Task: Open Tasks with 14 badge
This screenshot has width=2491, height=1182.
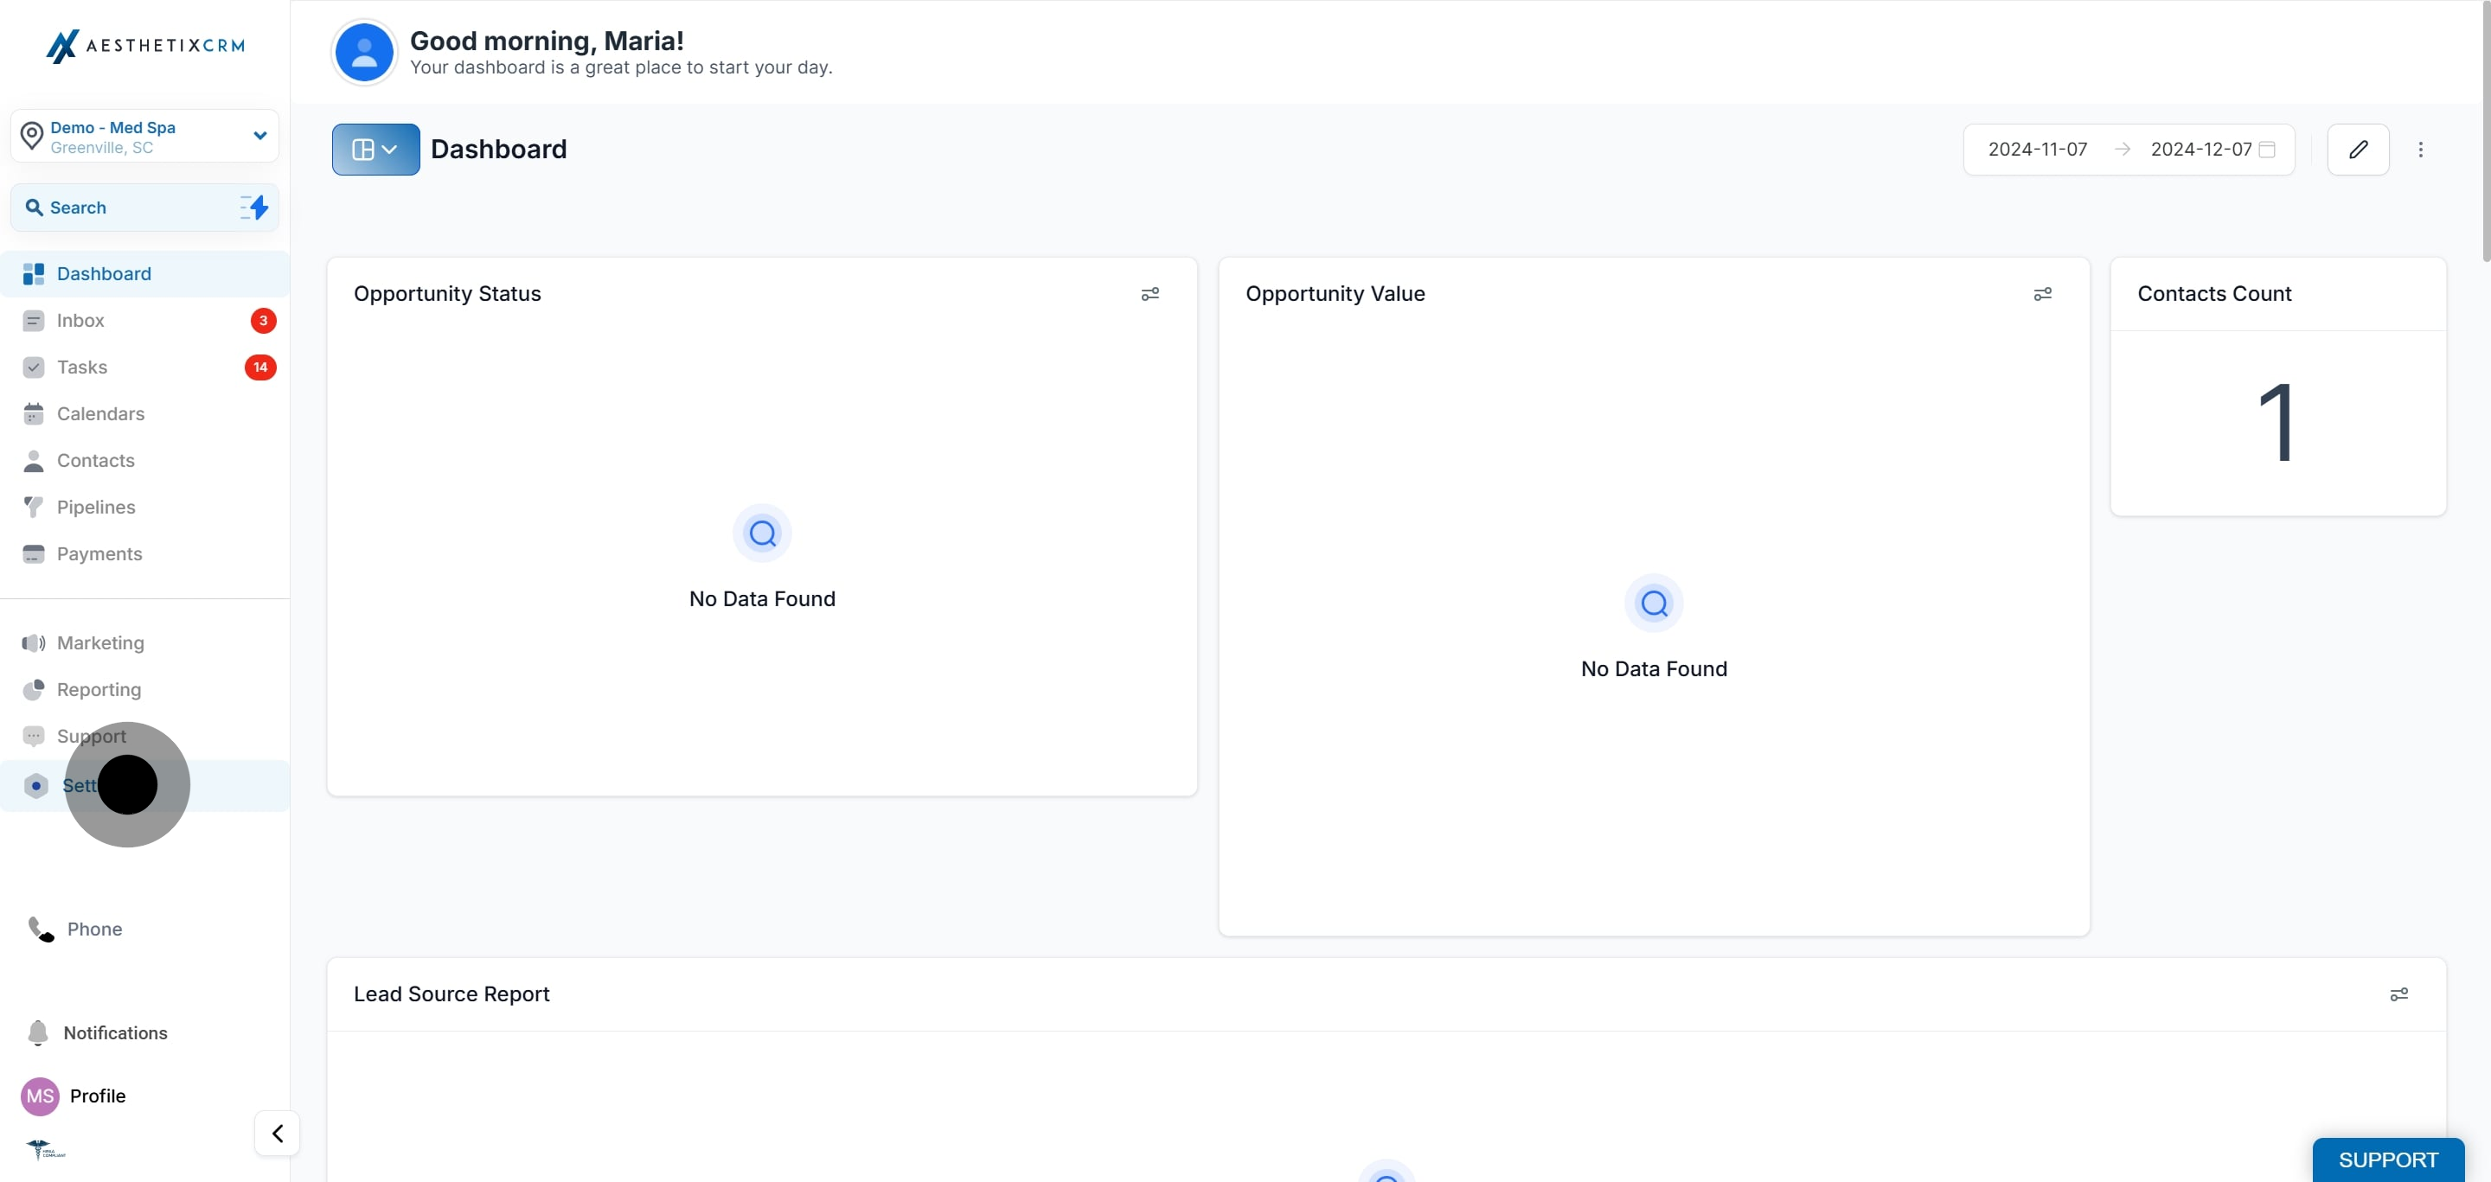Action: (x=82, y=367)
